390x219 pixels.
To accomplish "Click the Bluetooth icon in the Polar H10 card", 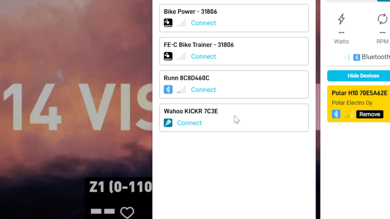I will (x=336, y=114).
